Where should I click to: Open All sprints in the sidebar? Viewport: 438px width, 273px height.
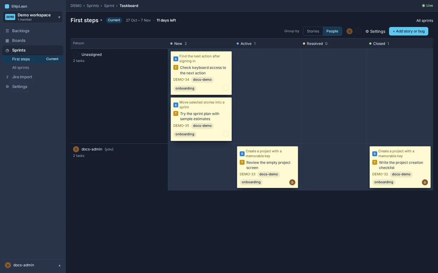pyautogui.click(x=33, y=68)
